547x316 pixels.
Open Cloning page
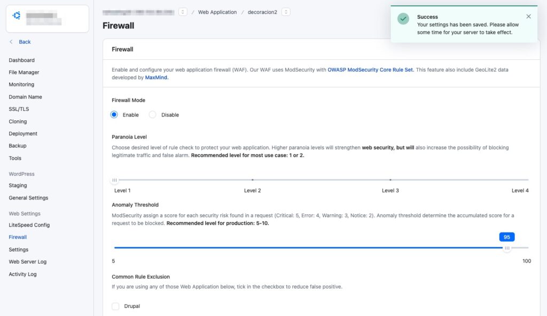pos(18,121)
